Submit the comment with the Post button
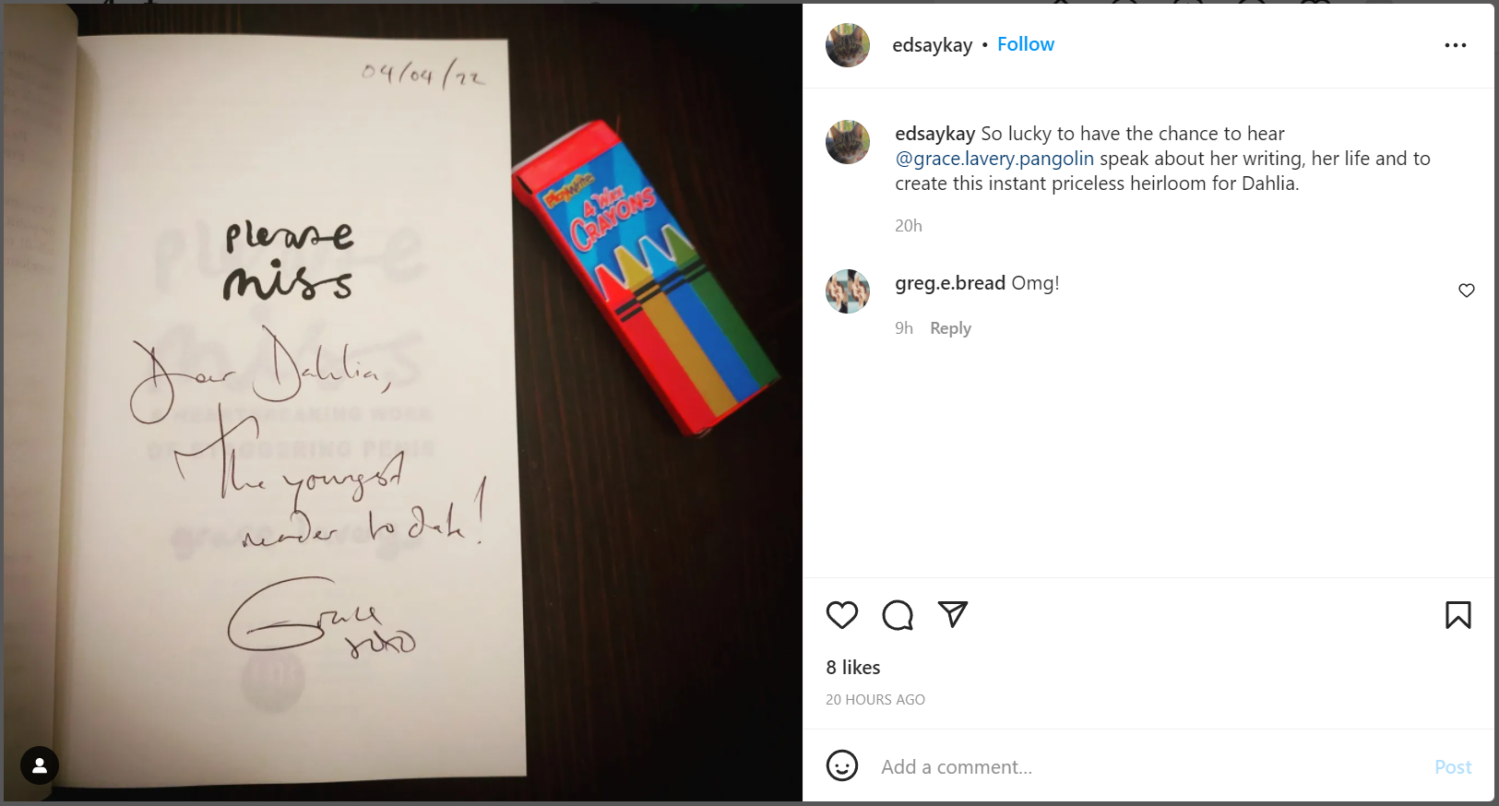The image size is (1499, 806). click(x=1453, y=767)
